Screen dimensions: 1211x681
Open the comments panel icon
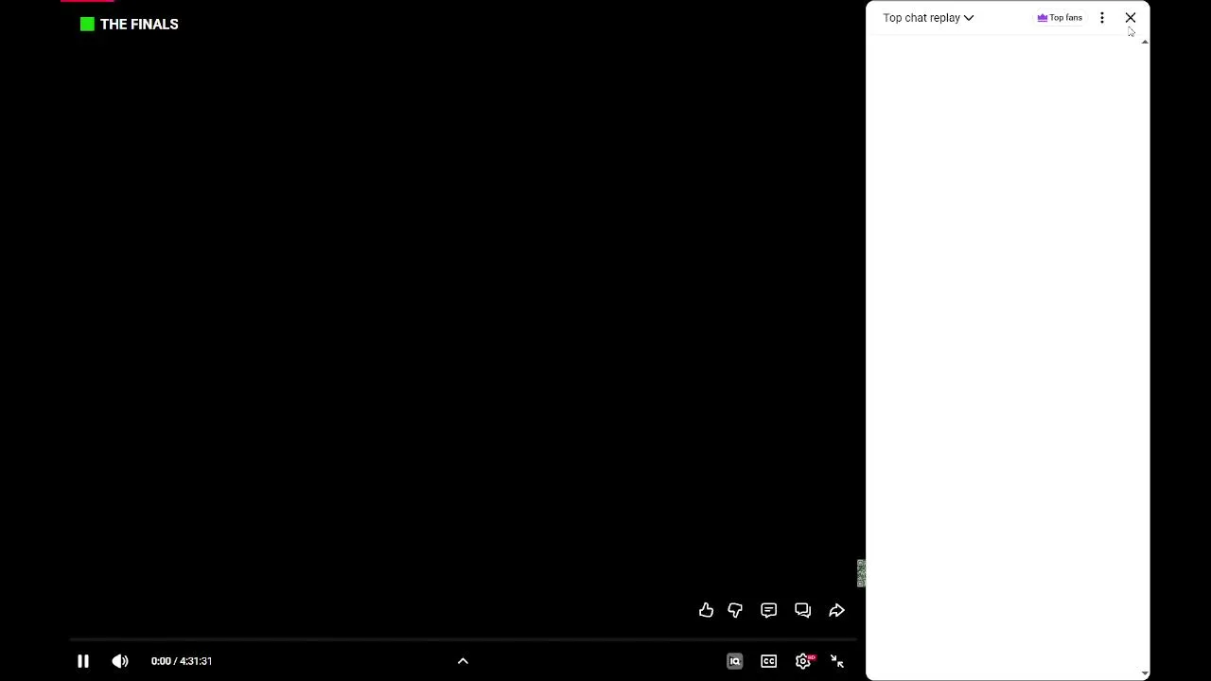pyautogui.click(x=768, y=610)
